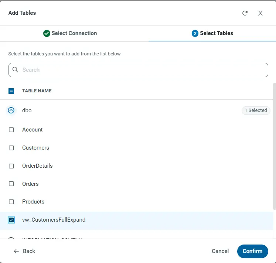Check the OrderDetails table checkbox

pyautogui.click(x=11, y=166)
